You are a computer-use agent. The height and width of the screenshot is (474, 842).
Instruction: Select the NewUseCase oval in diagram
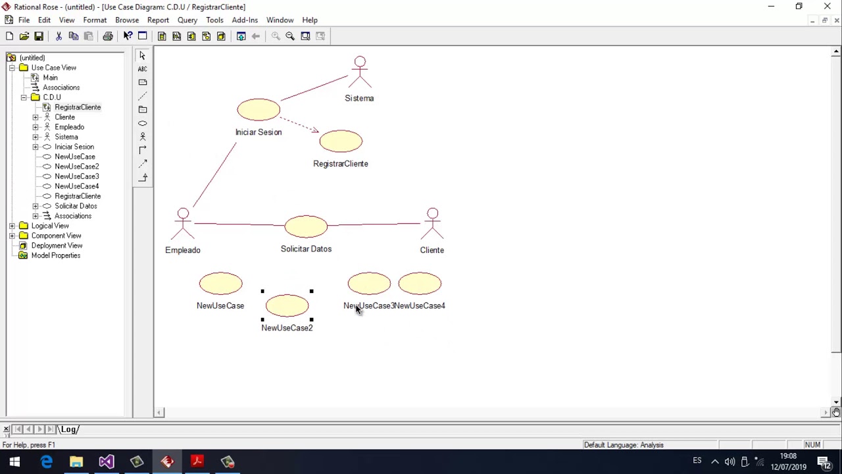[x=221, y=284]
